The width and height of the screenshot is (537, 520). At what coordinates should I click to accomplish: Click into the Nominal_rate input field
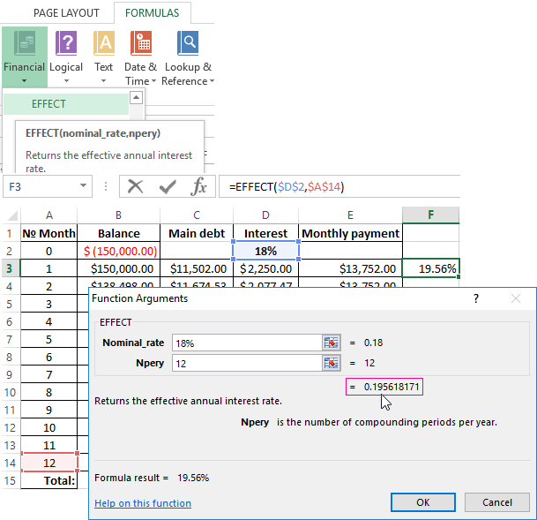click(245, 343)
